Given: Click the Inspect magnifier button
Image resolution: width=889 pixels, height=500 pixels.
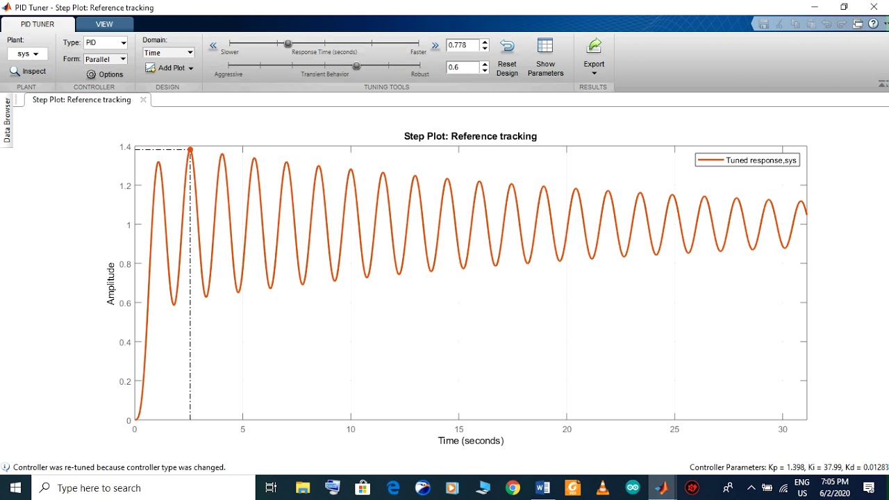Looking at the screenshot, I should click(x=28, y=71).
